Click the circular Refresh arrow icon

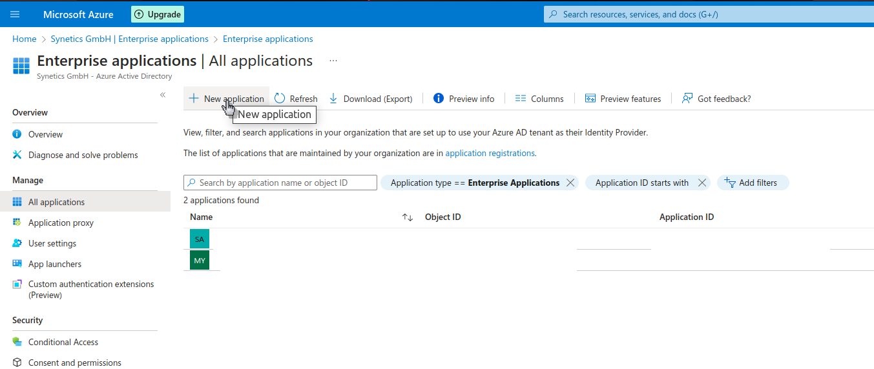point(280,98)
